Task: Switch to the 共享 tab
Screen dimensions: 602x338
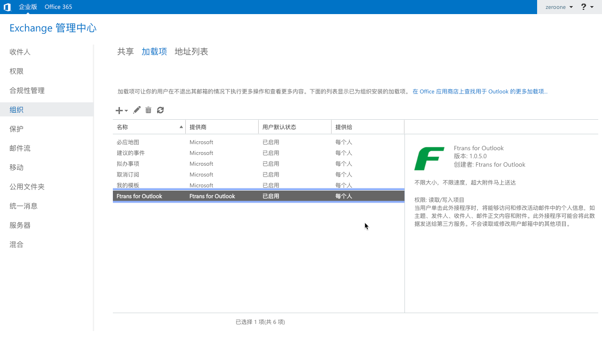Action: click(x=125, y=52)
